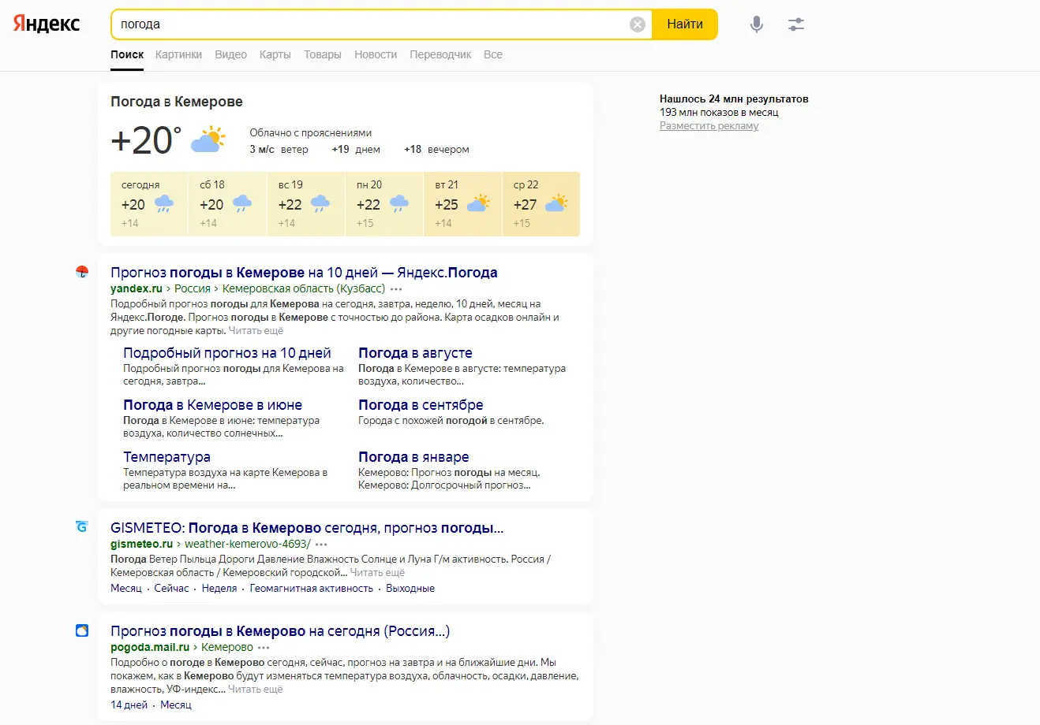
Task: Expand the Яндекс.Погода snippet via Читать ещё
Action: [256, 330]
